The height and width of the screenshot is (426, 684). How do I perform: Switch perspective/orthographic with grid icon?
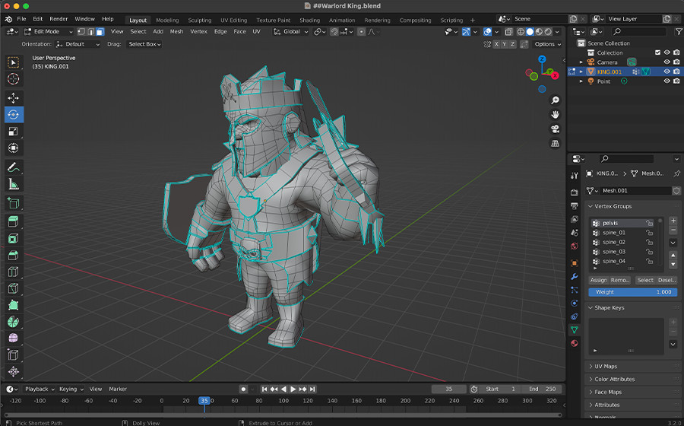click(x=555, y=143)
